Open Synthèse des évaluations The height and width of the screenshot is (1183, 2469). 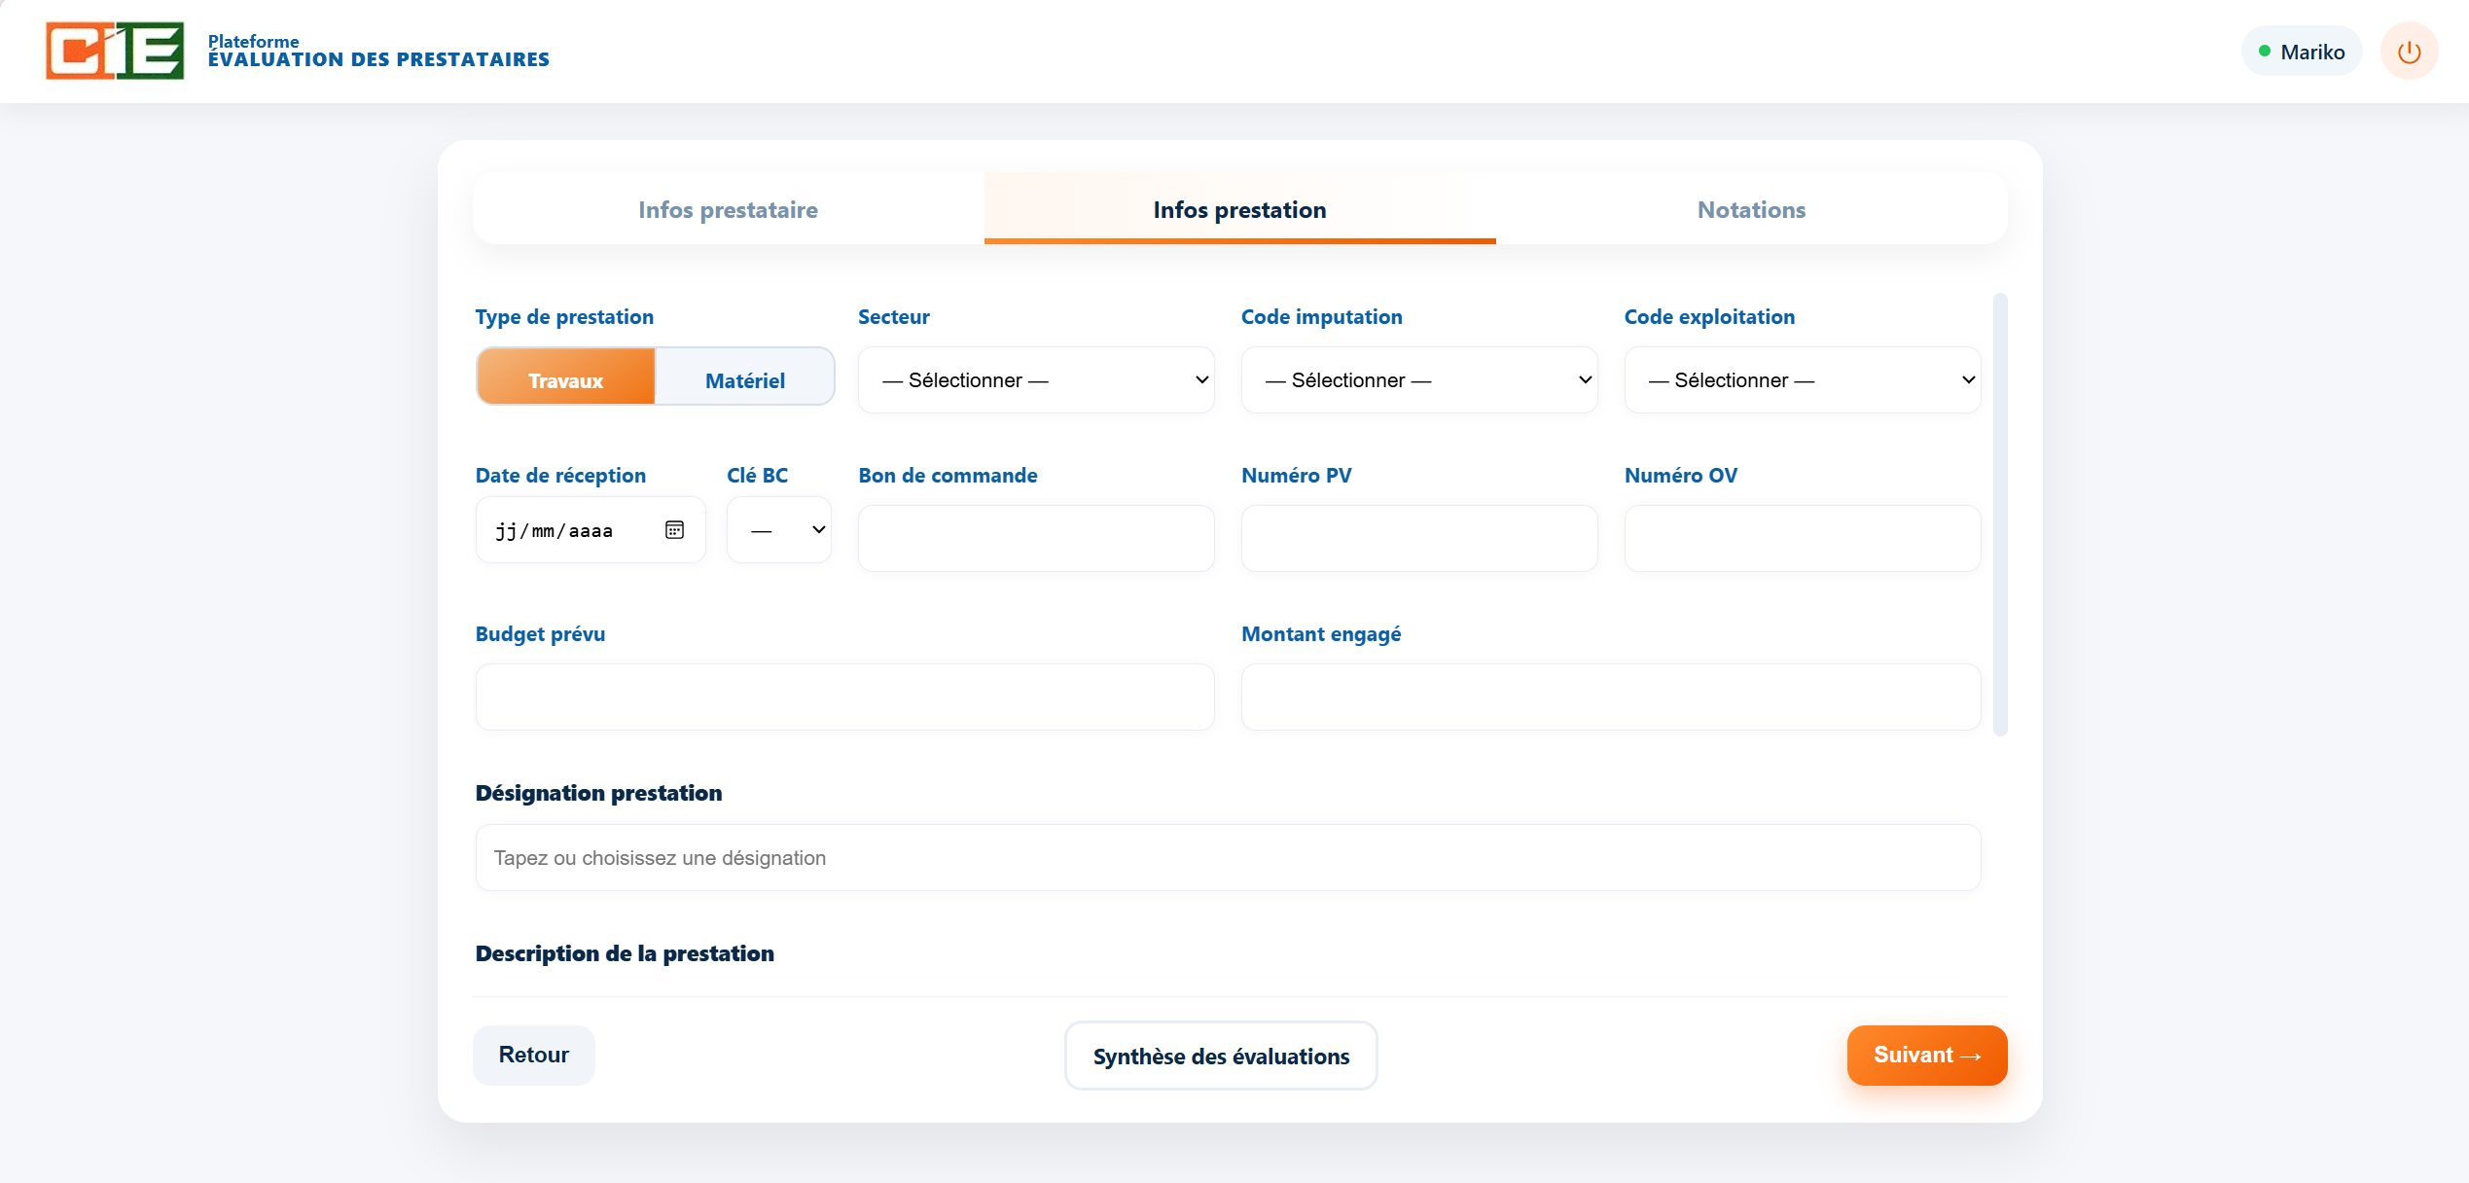point(1220,1055)
